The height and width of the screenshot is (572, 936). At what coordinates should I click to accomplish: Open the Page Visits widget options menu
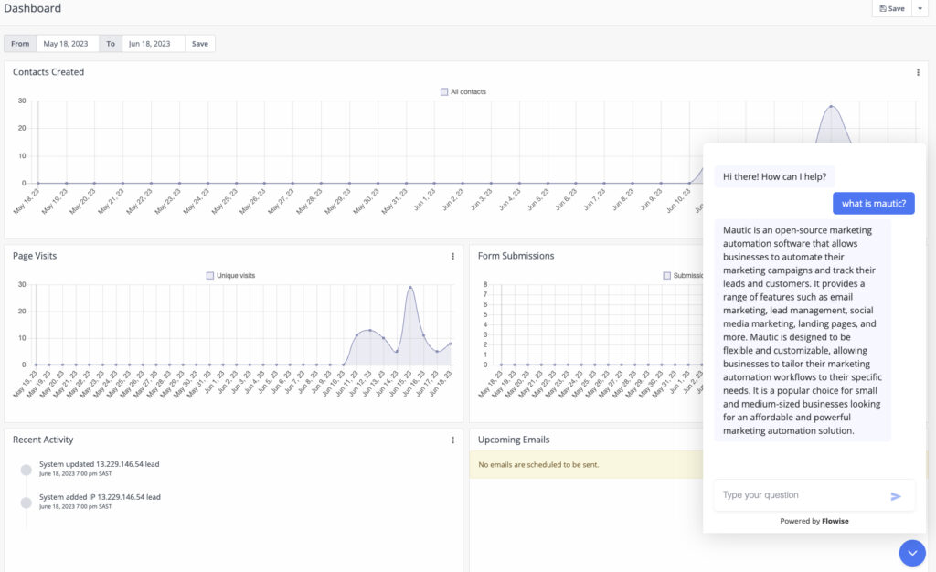pyautogui.click(x=452, y=257)
